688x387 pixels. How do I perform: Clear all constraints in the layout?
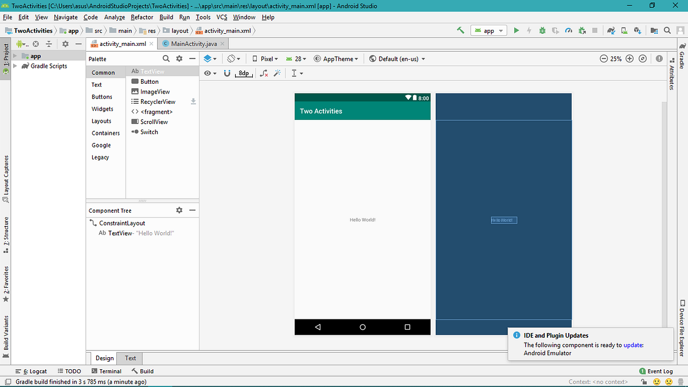(264, 73)
